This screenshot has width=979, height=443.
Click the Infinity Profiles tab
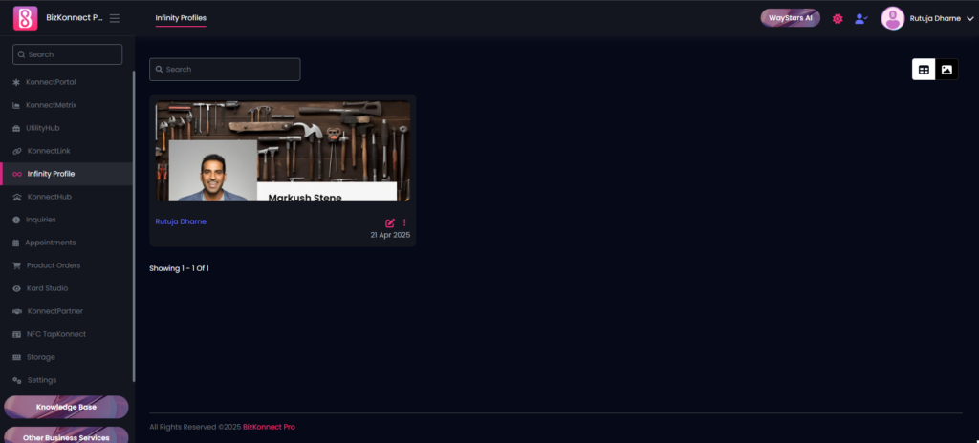[x=181, y=18]
